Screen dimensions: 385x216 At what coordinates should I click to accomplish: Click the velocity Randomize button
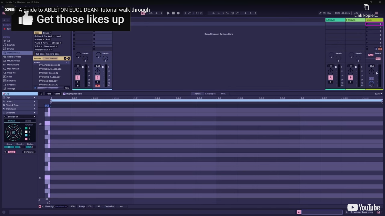[x=61, y=206]
